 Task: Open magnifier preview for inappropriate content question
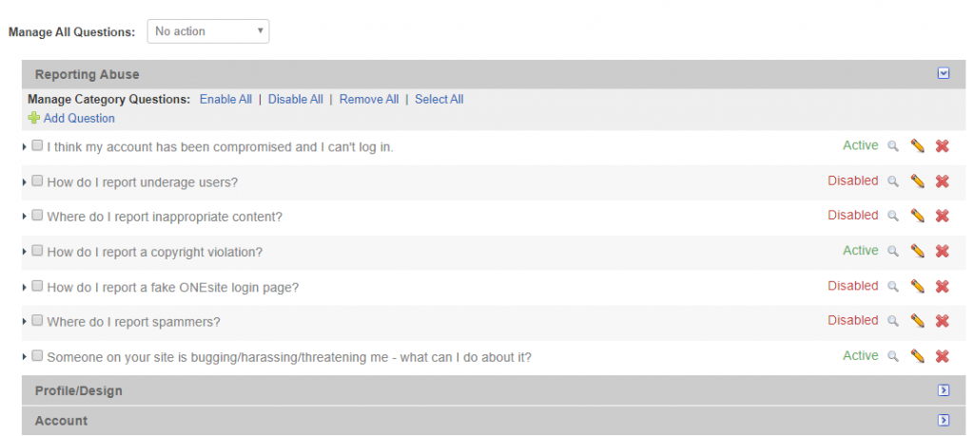(x=892, y=216)
